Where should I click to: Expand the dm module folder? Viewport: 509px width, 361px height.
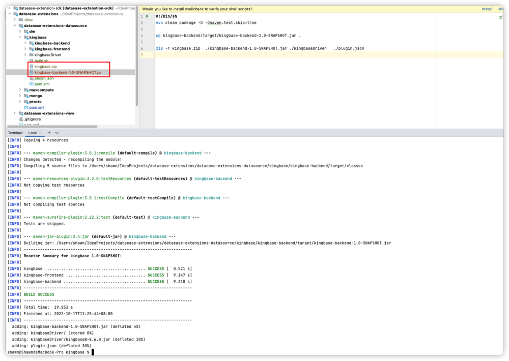[20, 32]
